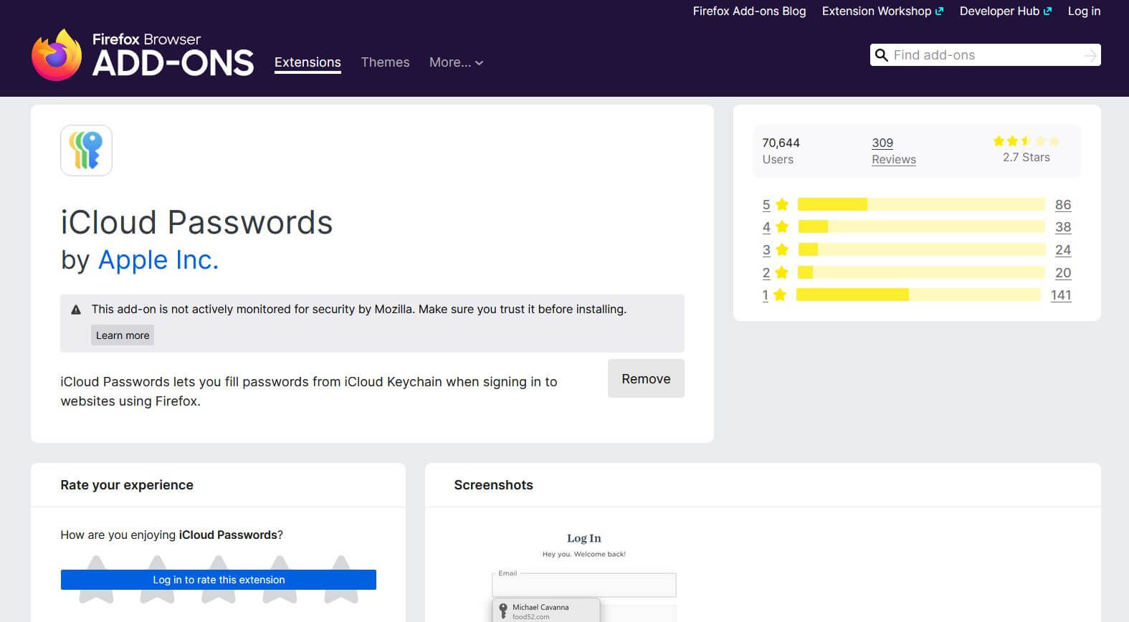Screen dimensions: 1129x622
Task: Click the 1 rating number link
Action: 766,295
